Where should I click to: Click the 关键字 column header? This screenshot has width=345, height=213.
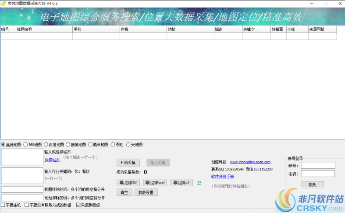(x=256, y=29)
